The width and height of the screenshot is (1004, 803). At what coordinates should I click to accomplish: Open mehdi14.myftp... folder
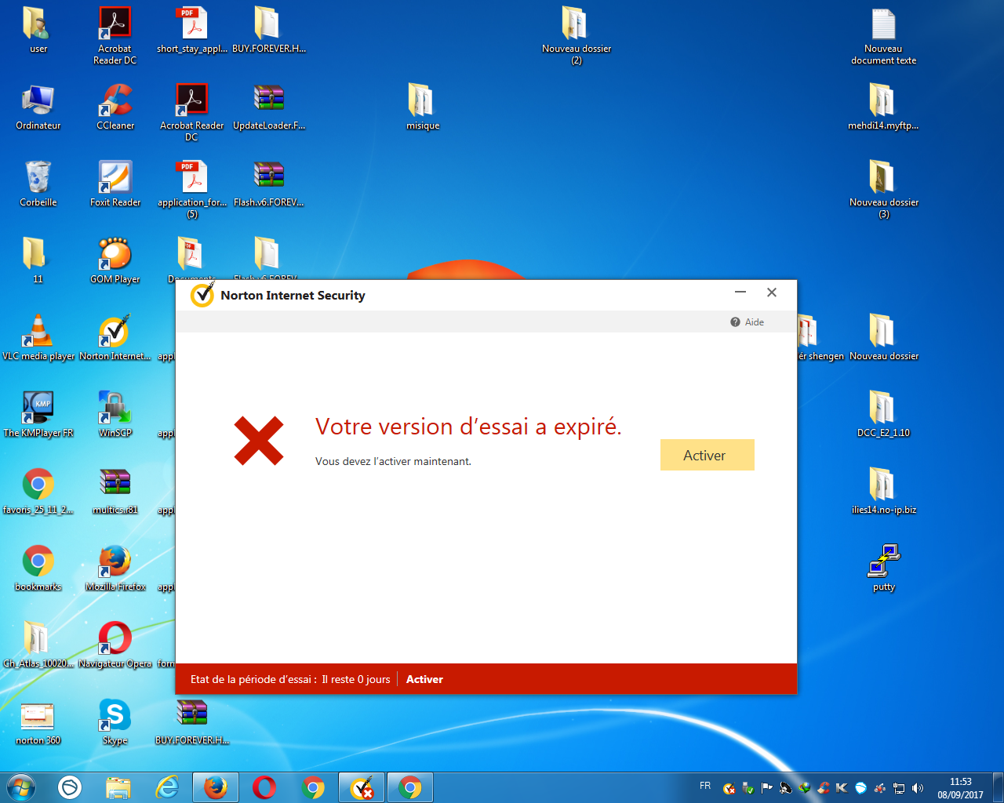click(x=884, y=107)
